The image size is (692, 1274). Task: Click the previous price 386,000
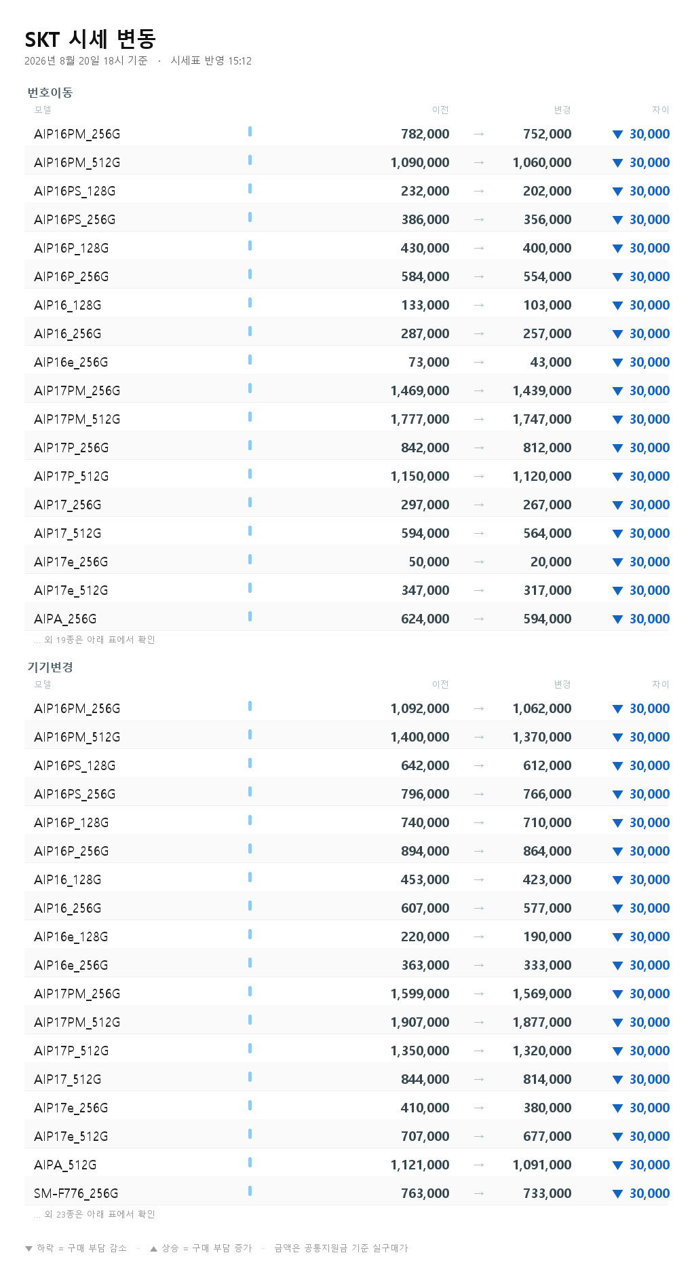(x=425, y=220)
